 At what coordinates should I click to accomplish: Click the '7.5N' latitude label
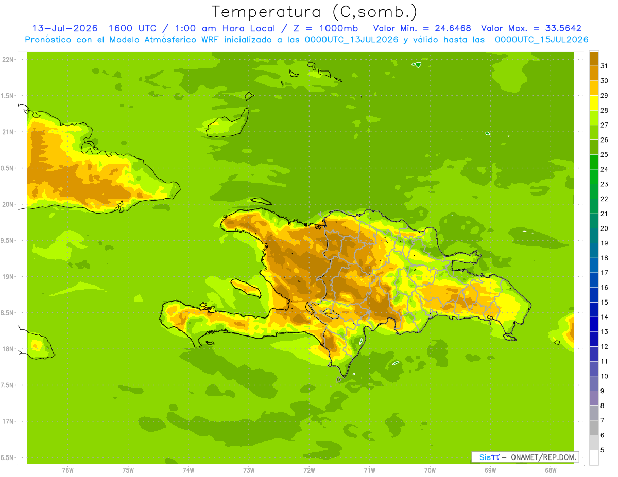click(8, 385)
